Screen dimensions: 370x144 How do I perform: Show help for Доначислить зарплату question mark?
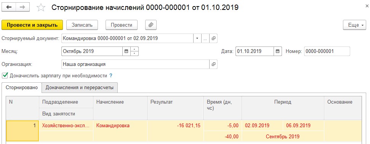[x=111, y=76]
